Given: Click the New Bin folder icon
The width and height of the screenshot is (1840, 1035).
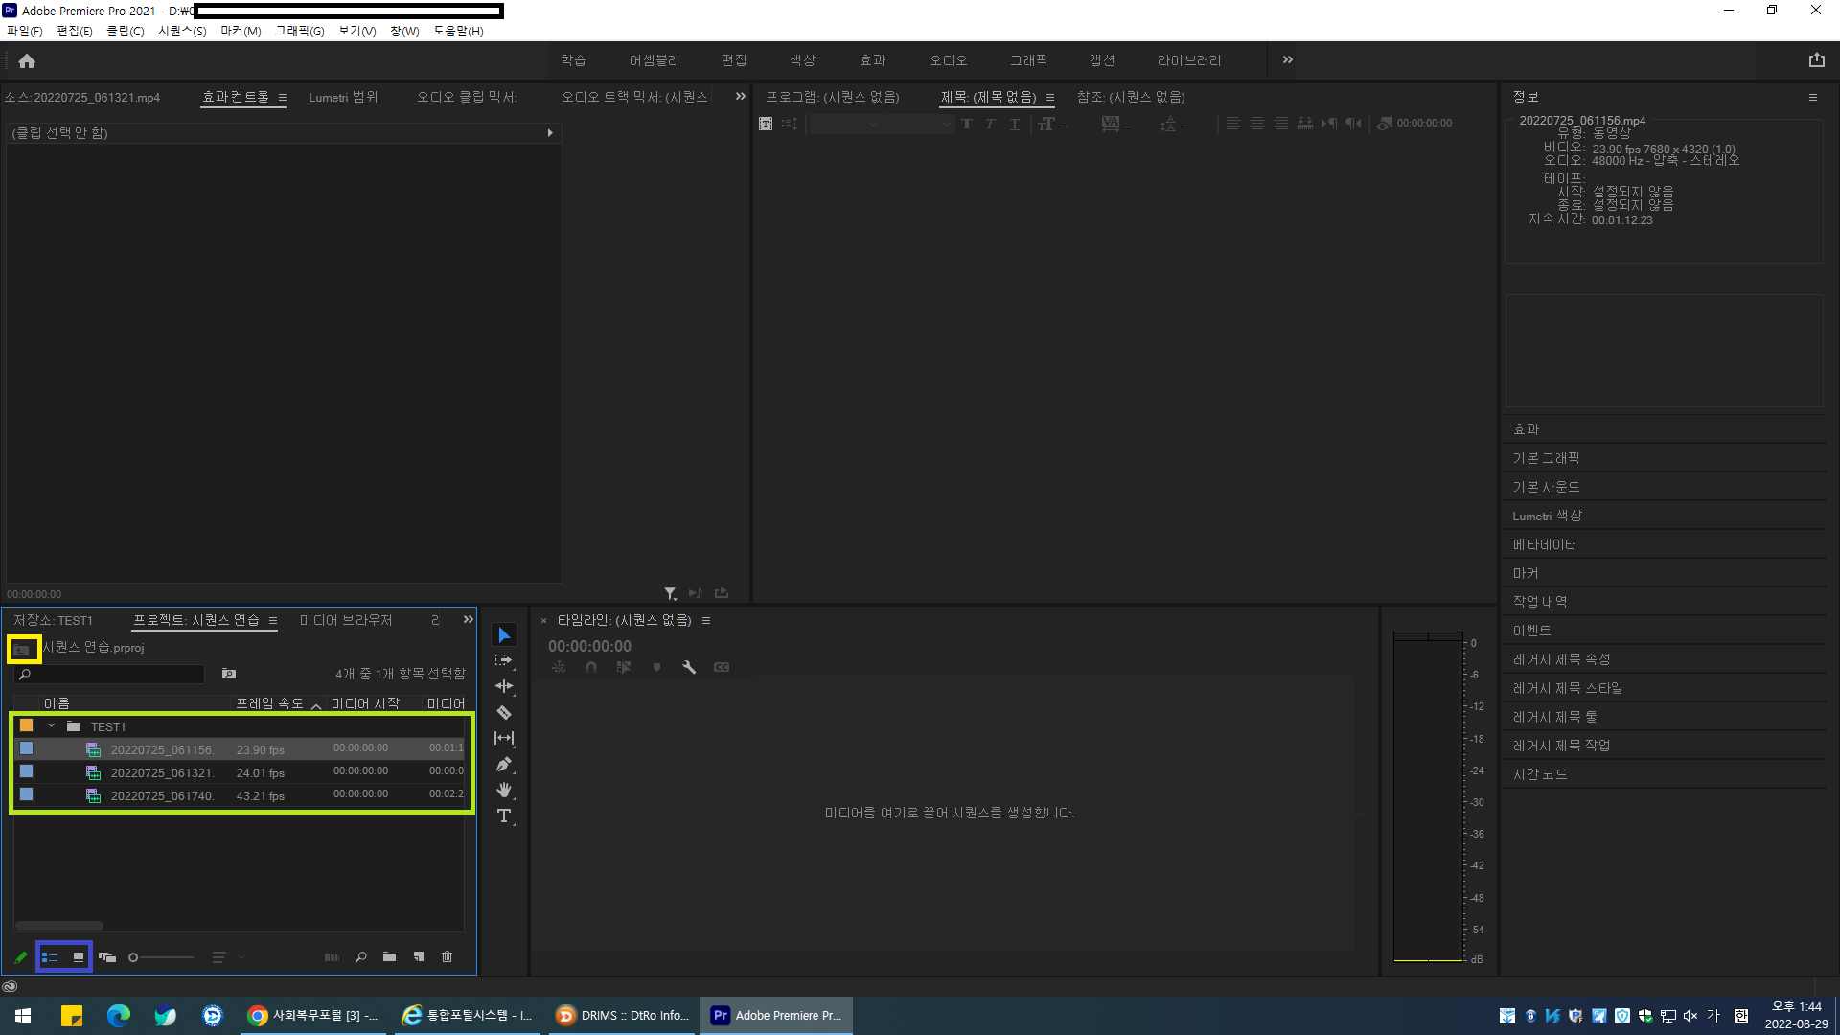Looking at the screenshot, I should 389,956.
